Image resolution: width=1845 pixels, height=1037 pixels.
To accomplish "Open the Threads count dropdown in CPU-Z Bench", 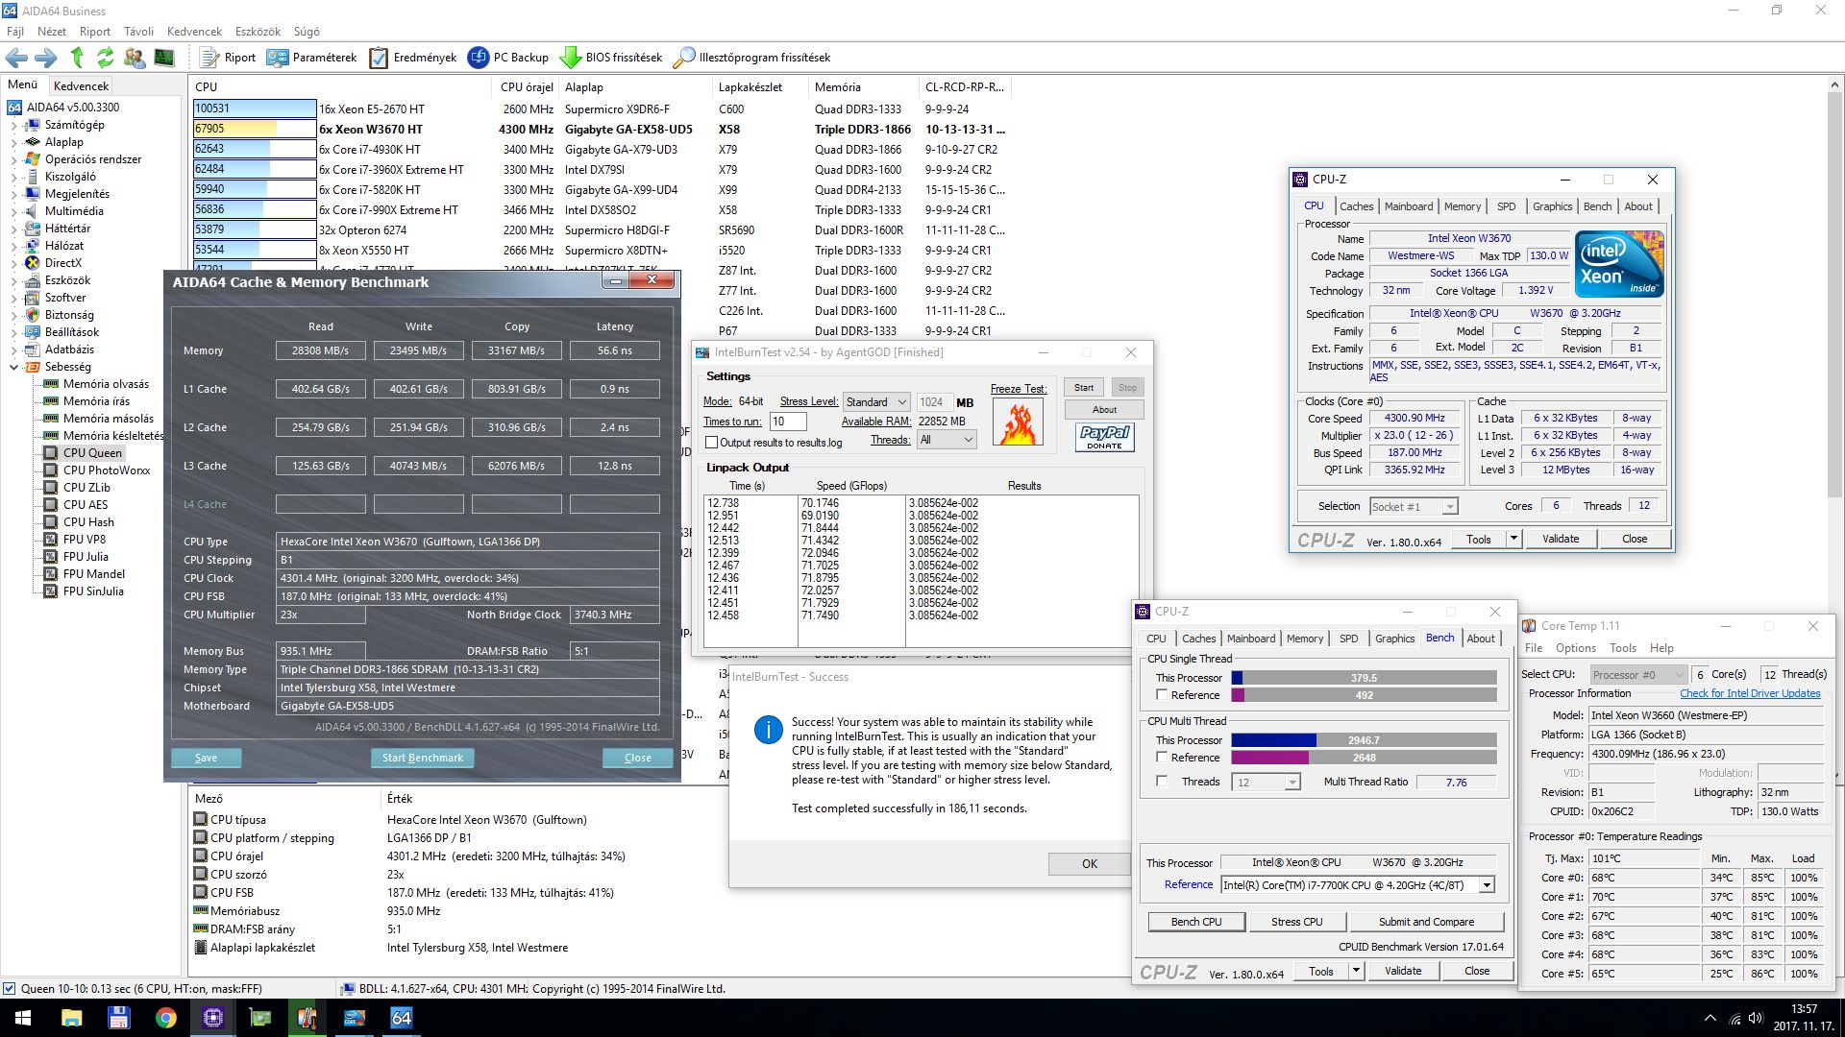I will (1265, 783).
